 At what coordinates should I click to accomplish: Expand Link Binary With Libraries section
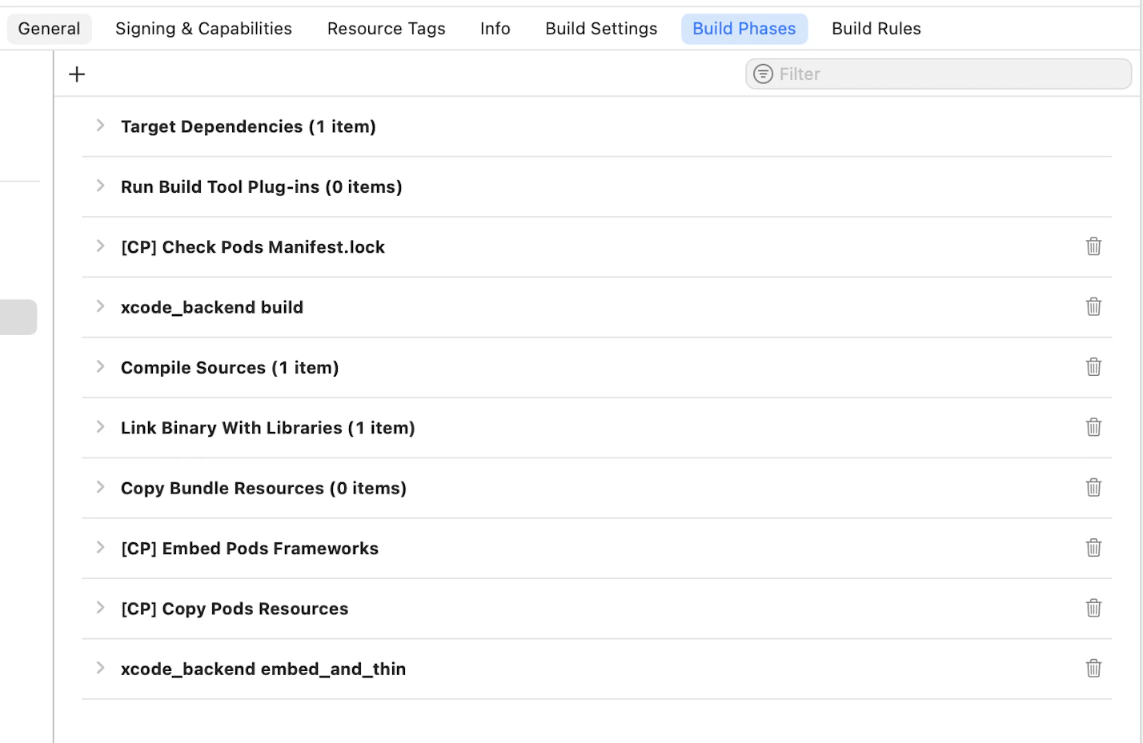coord(100,427)
